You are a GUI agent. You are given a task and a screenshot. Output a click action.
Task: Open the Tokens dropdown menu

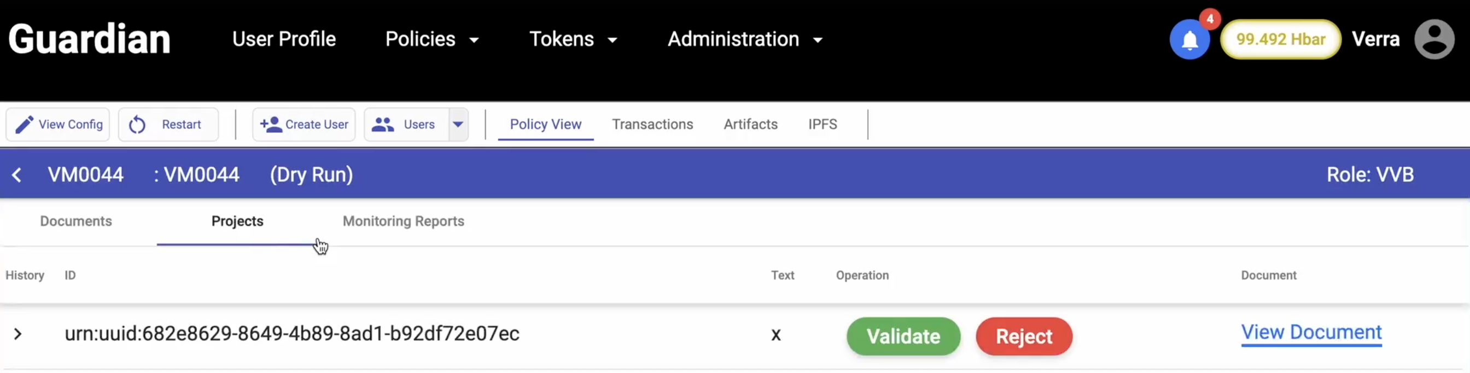573,39
